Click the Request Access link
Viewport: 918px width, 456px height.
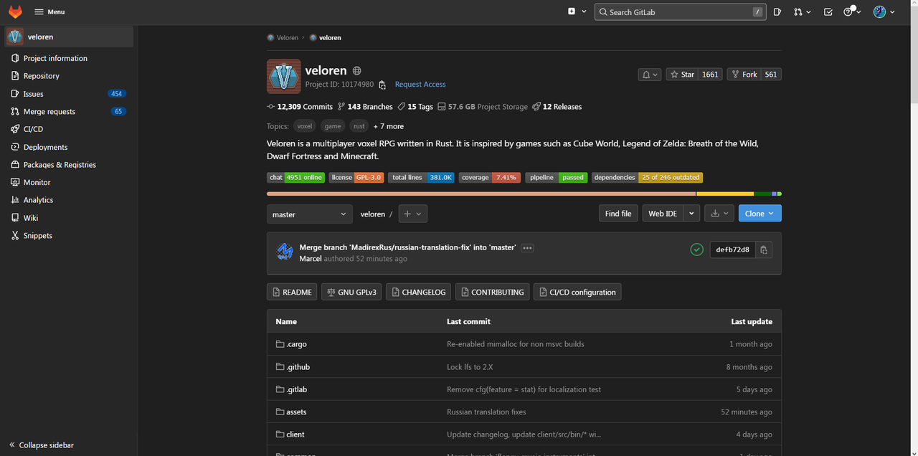coord(420,85)
